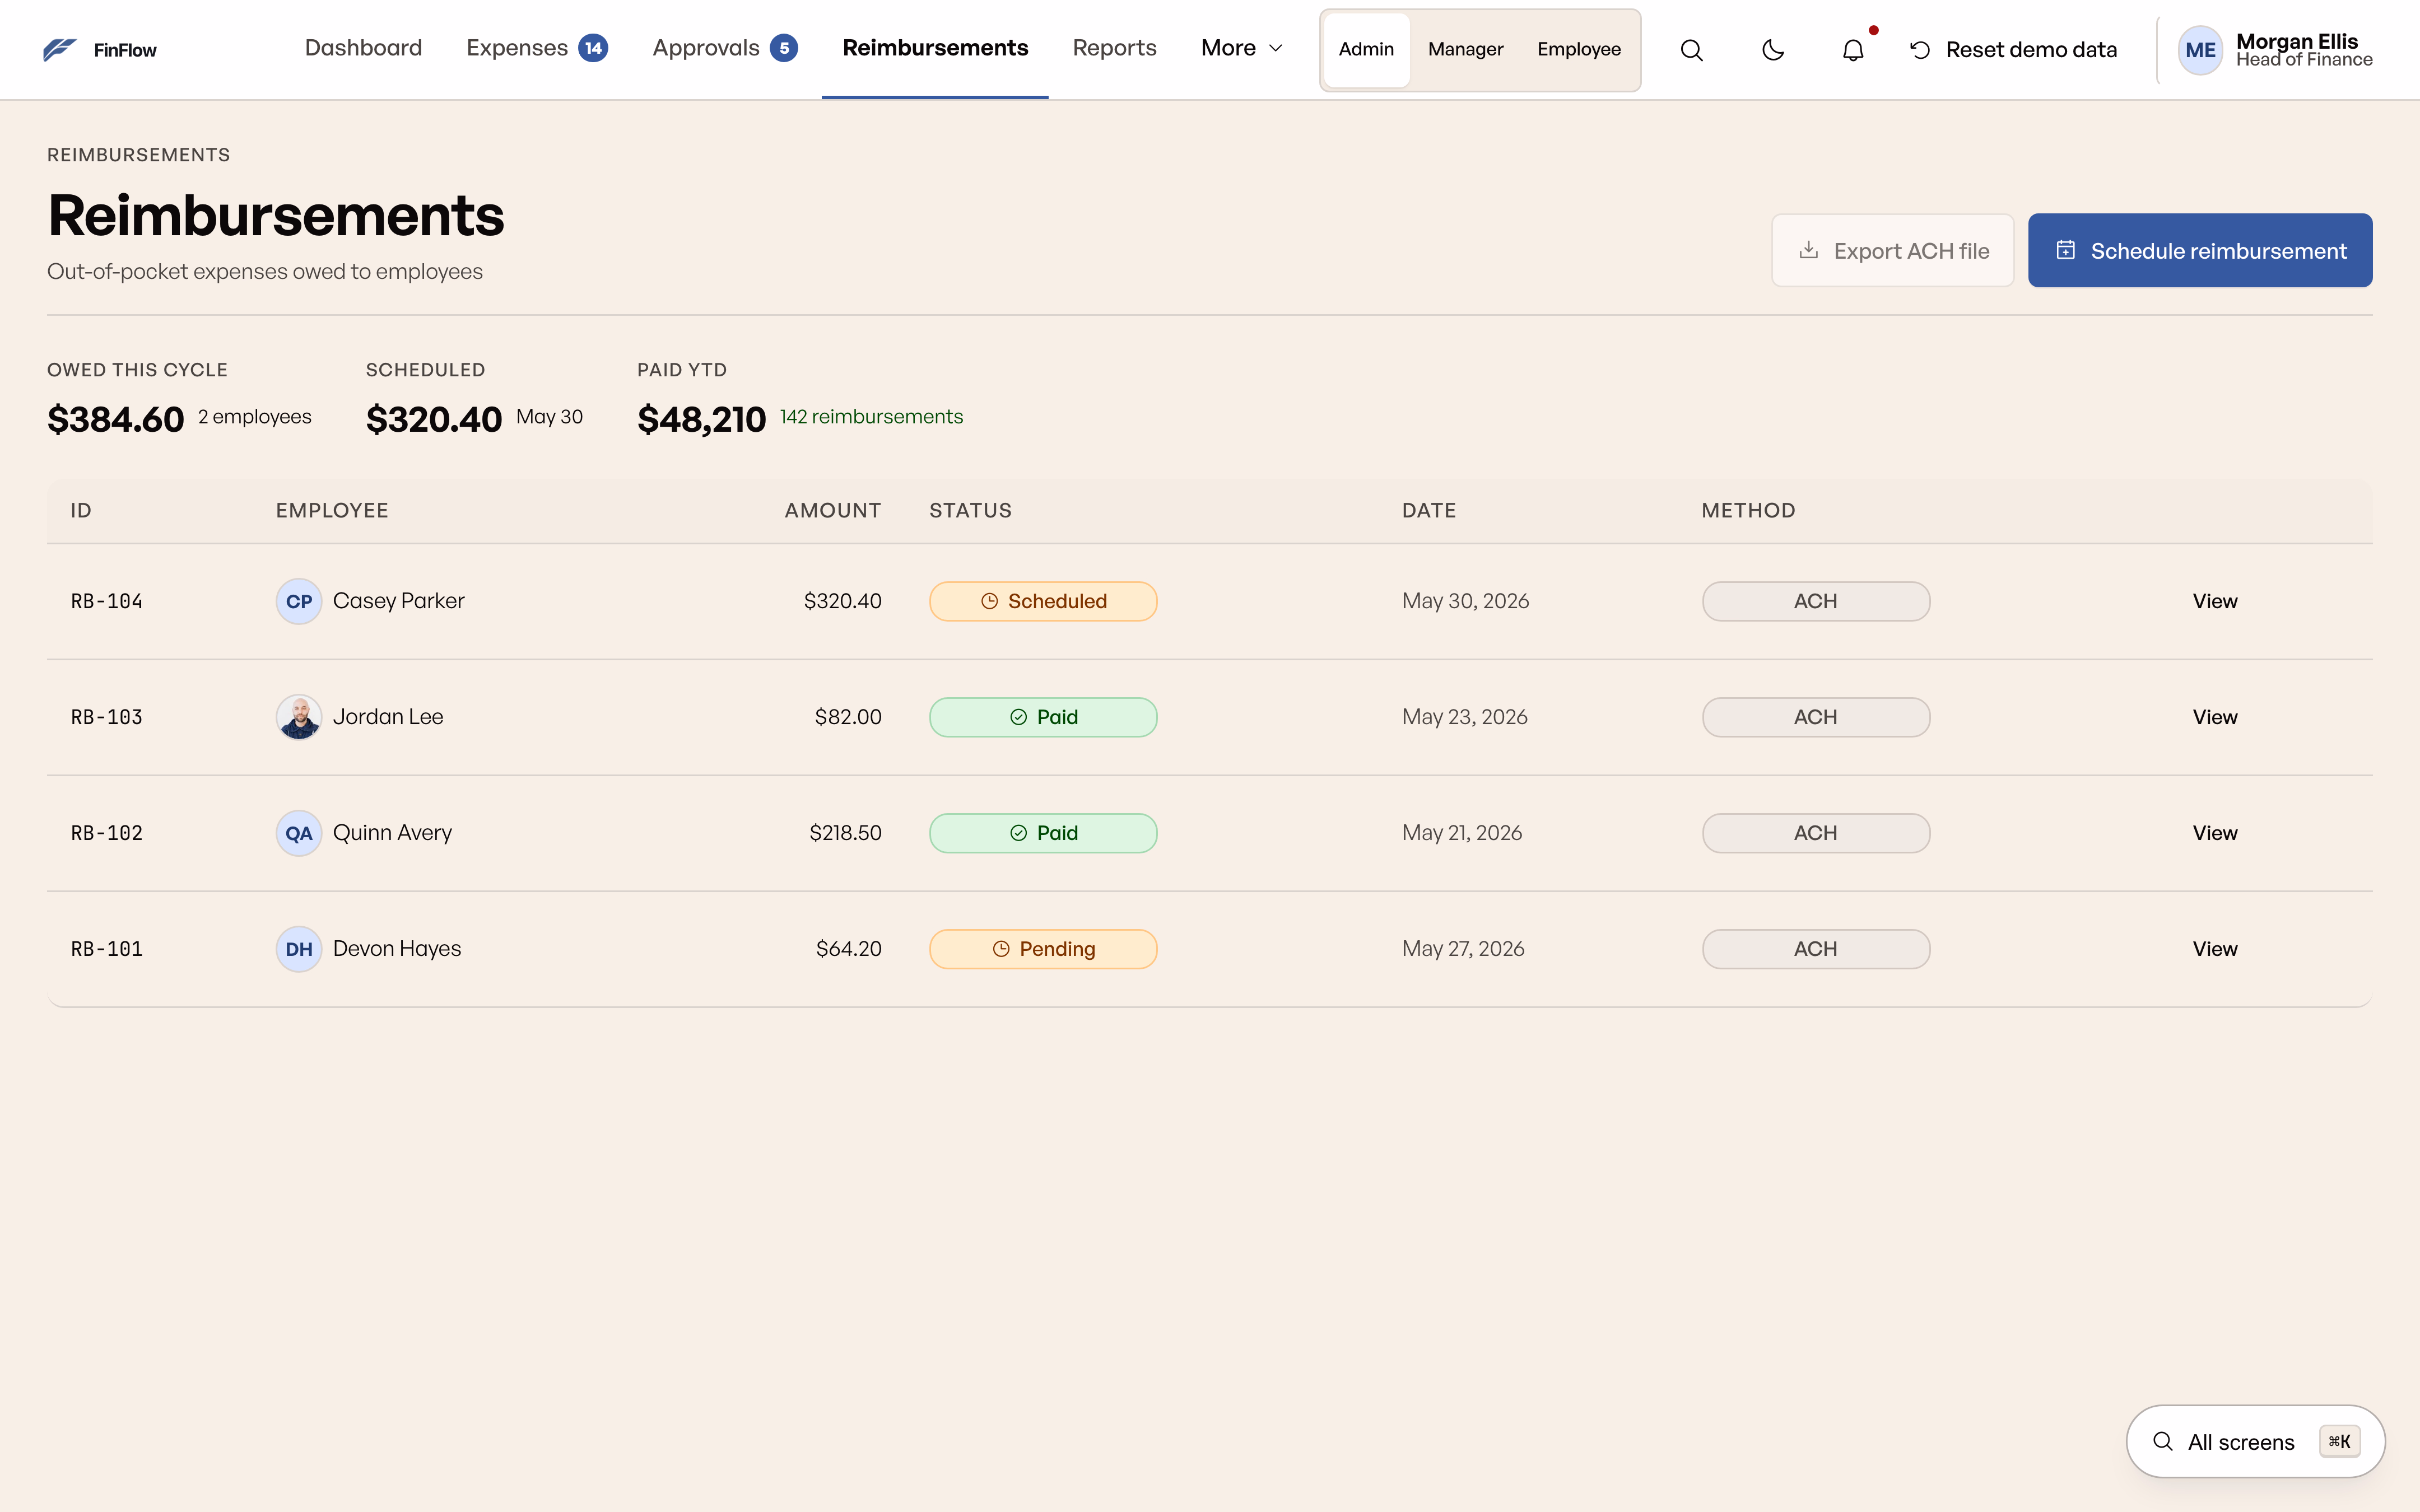The height and width of the screenshot is (1512, 2420).
Task: Click Export ACH file button
Action: click(1892, 251)
